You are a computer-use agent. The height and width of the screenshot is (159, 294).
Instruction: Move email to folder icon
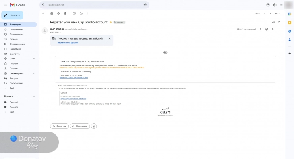pyautogui.click(x=81, y=13)
